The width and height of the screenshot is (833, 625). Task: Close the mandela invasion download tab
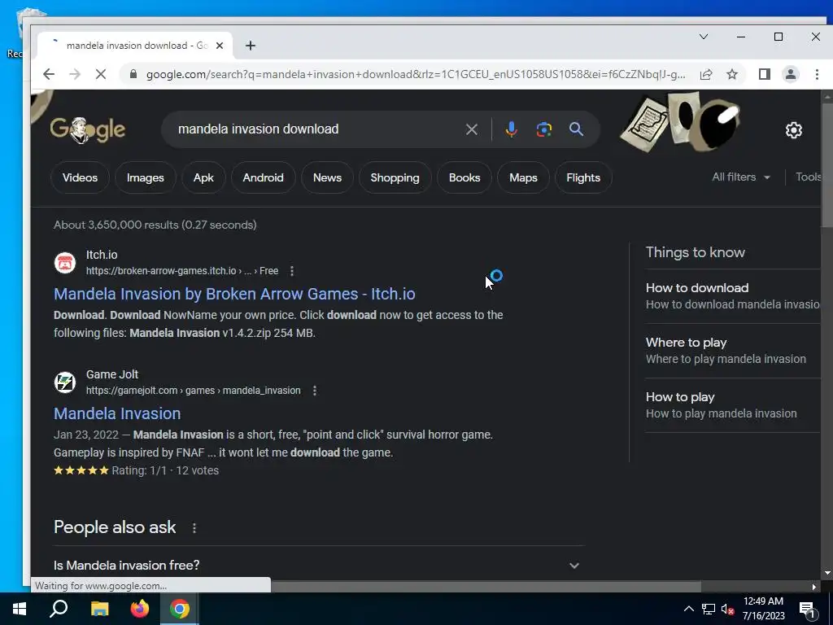coord(220,46)
